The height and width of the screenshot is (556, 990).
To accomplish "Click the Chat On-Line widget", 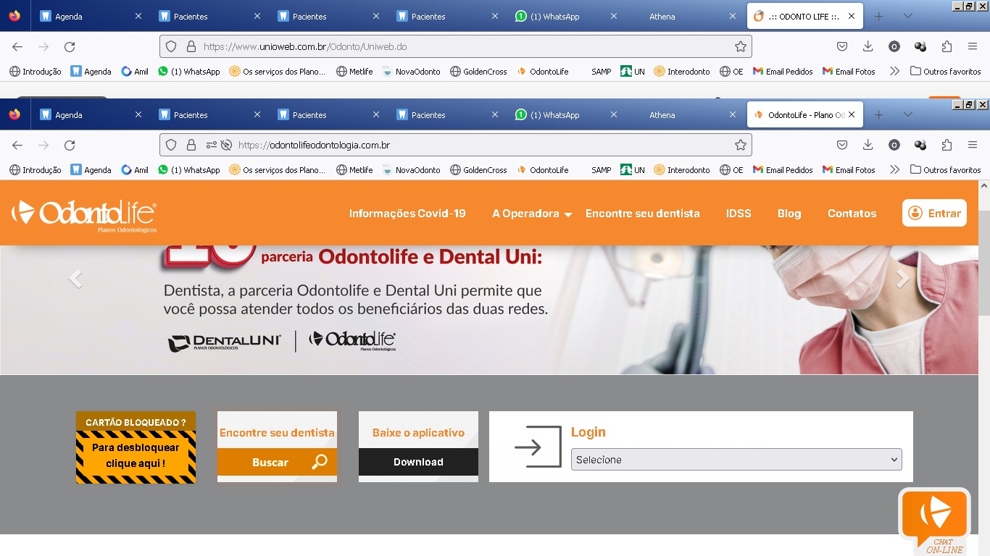I will pyautogui.click(x=934, y=521).
